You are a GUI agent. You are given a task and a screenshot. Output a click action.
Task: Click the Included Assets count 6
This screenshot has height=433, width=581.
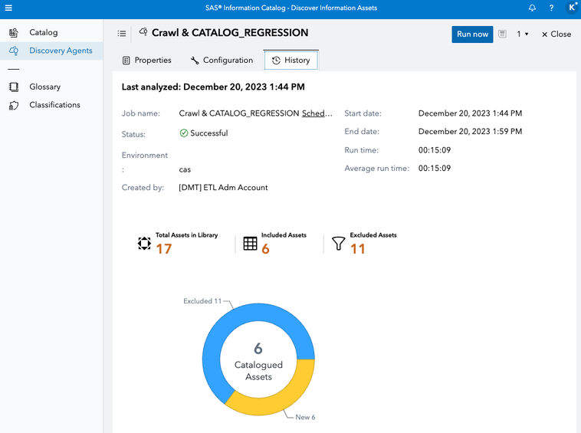click(265, 249)
